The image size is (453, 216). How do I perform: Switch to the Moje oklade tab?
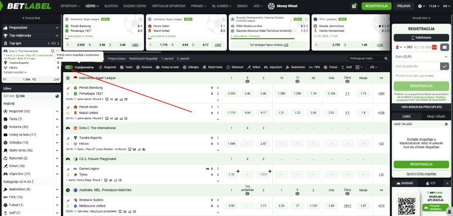click(x=436, y=116)
